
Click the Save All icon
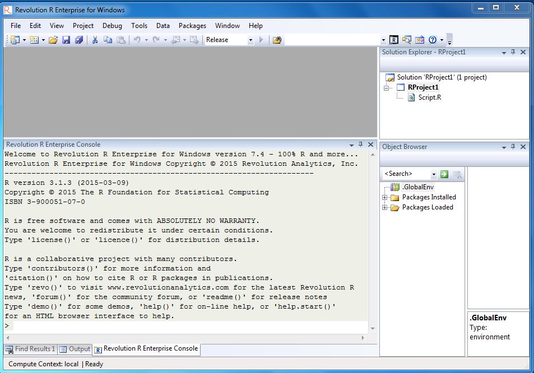click(79, 40)
